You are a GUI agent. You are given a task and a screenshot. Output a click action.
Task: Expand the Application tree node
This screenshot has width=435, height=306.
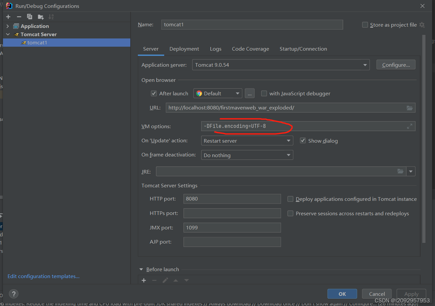[8, 26]
